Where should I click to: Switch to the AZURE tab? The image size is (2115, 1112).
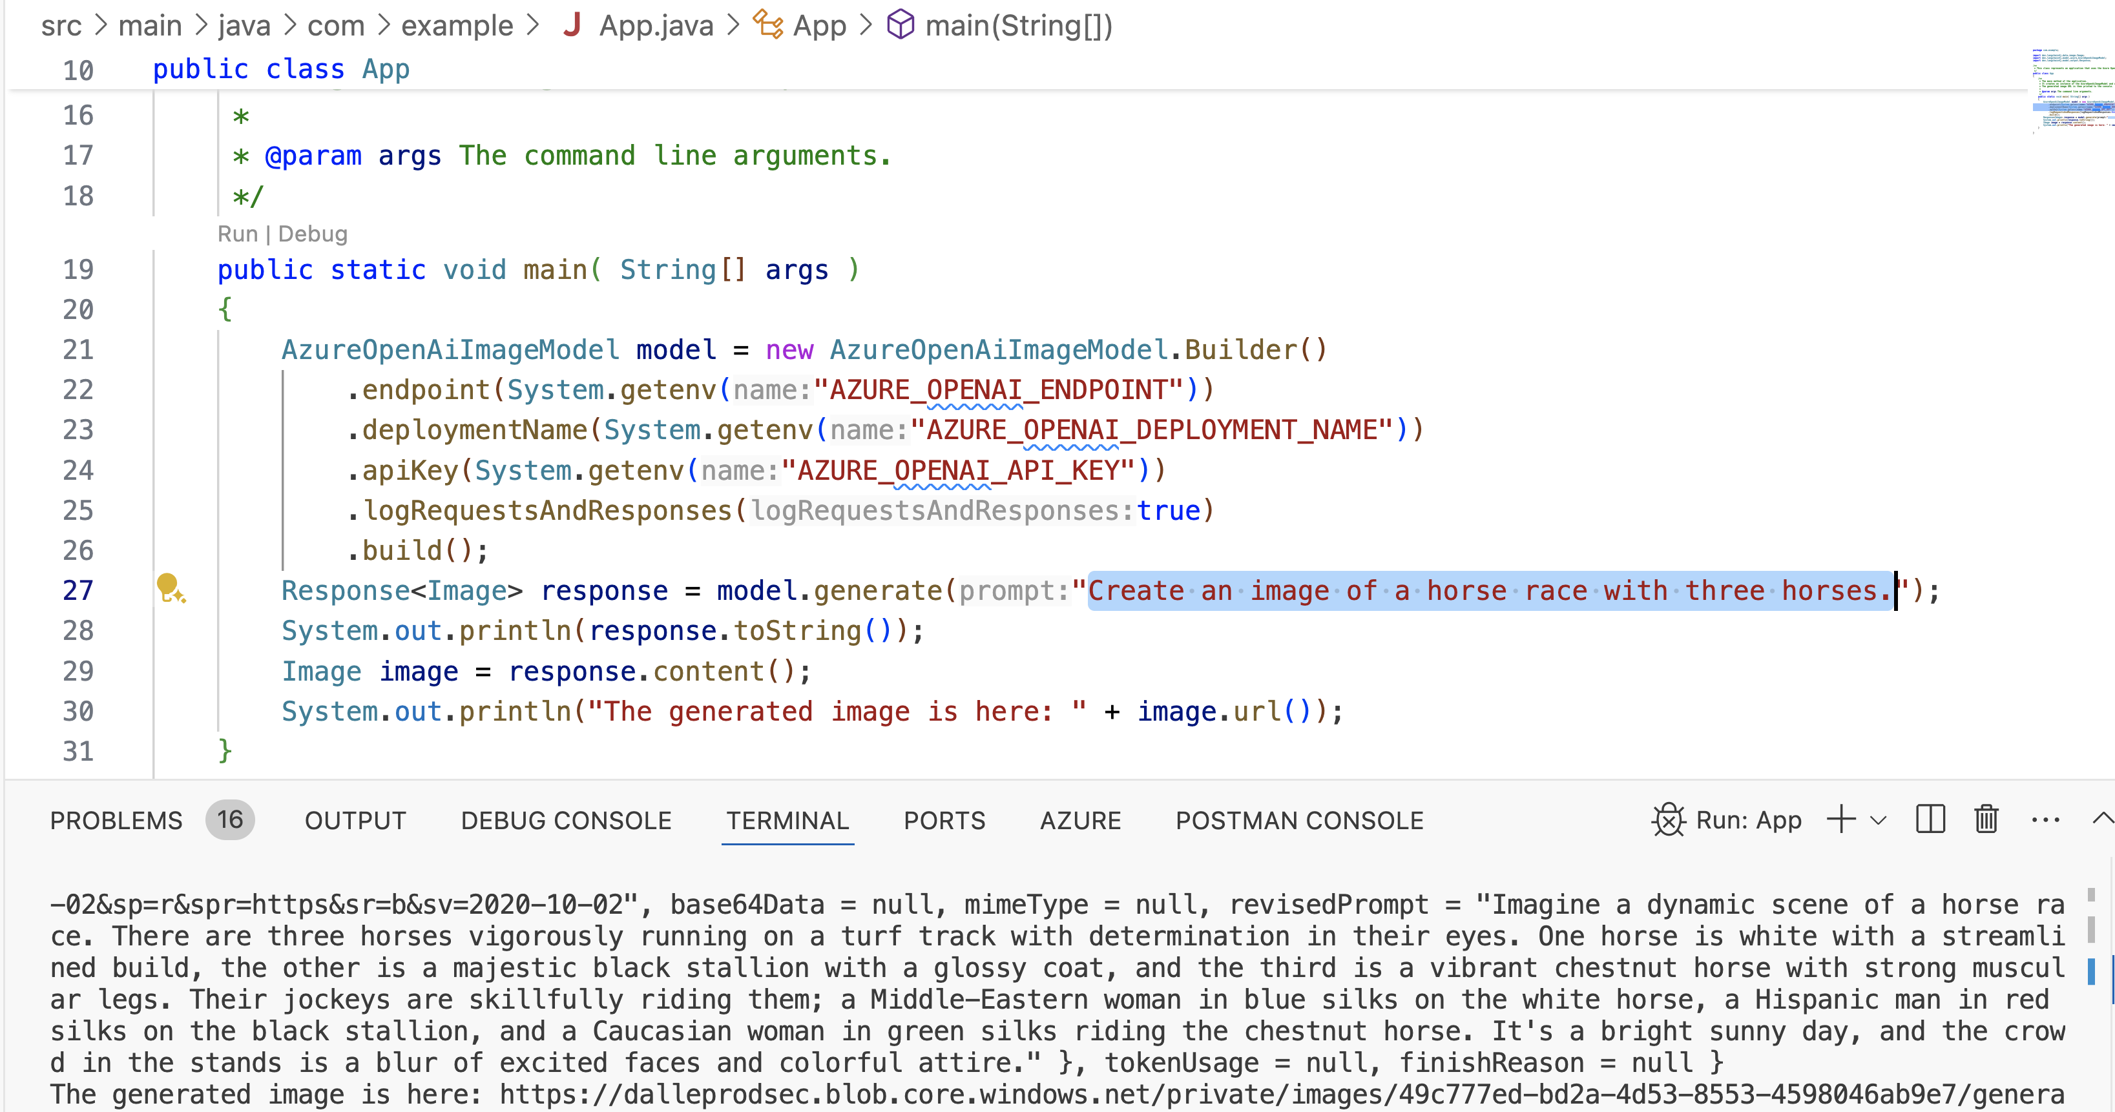click(1081, 820)
